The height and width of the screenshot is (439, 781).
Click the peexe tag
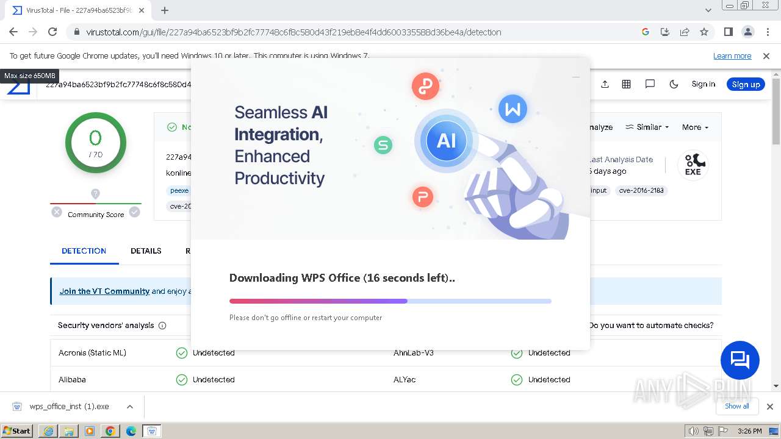coord(179,190)
